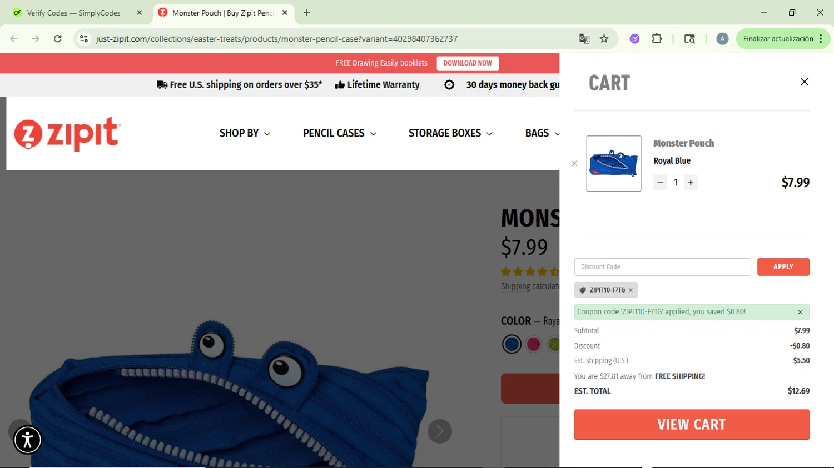Click the star rating under price
834x468 pixels.
coord(530,271)
